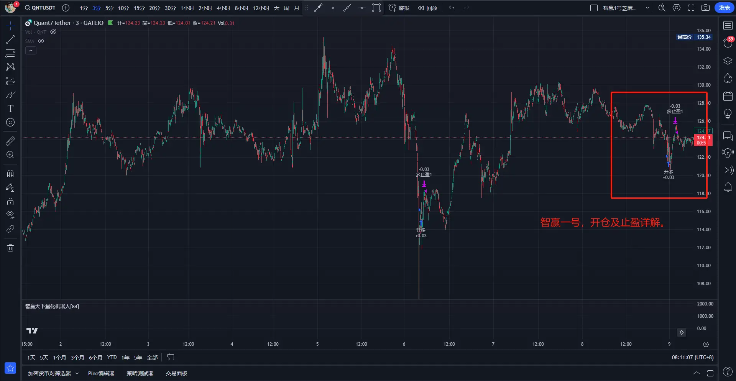736x381 pixels.
Task: Toggle lock all drawings
Action: [10, 201]
